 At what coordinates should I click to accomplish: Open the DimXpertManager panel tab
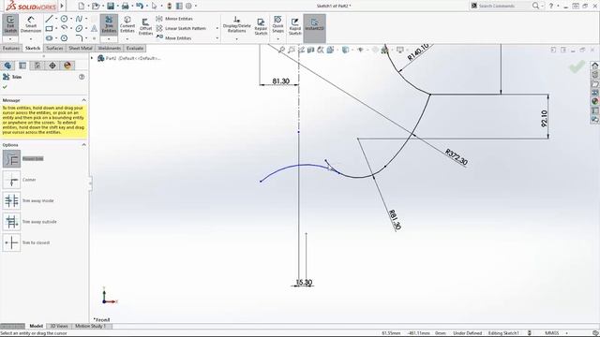(x=52, y=66)
